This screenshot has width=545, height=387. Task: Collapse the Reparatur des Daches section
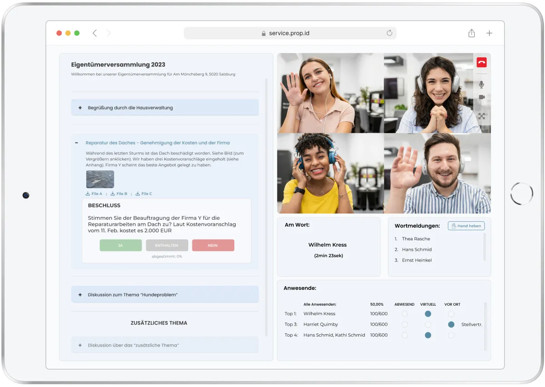pos(76,143)
